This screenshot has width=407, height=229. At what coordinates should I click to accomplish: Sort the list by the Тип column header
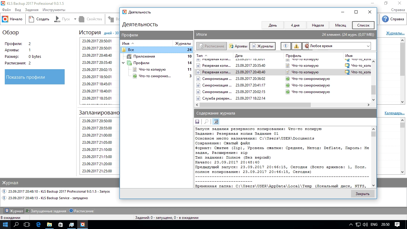213,56
